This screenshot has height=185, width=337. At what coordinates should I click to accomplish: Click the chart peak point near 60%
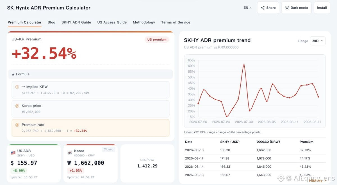pyautogui.click(x=244, y=65)
